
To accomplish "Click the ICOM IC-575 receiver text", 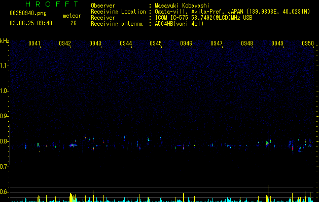I will [203, 18].
